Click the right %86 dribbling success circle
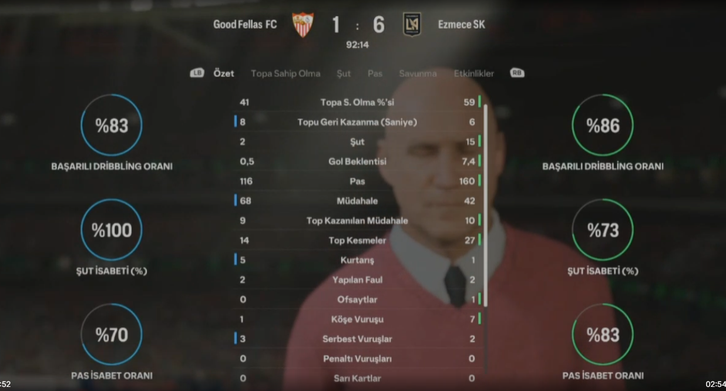Image resolution: width=726 pixels, height=391 pixels. 603,125
